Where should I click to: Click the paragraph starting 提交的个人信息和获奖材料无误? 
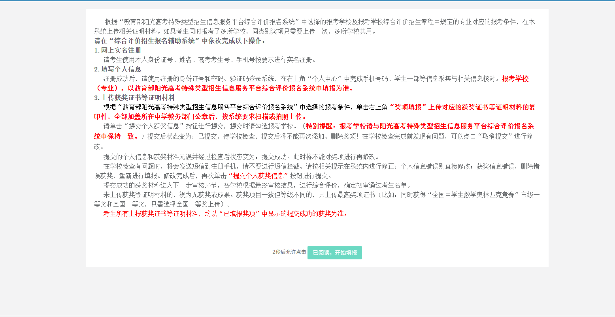click(241, 157)
